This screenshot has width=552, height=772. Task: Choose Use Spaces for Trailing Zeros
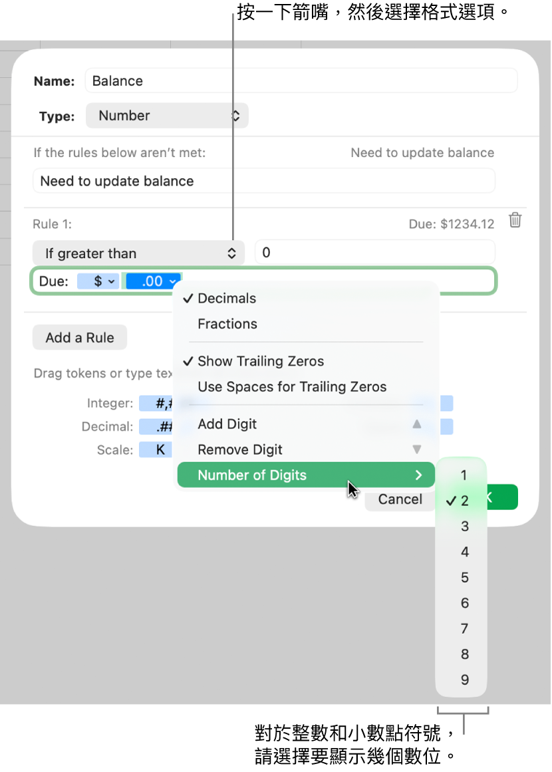[291, 387]
